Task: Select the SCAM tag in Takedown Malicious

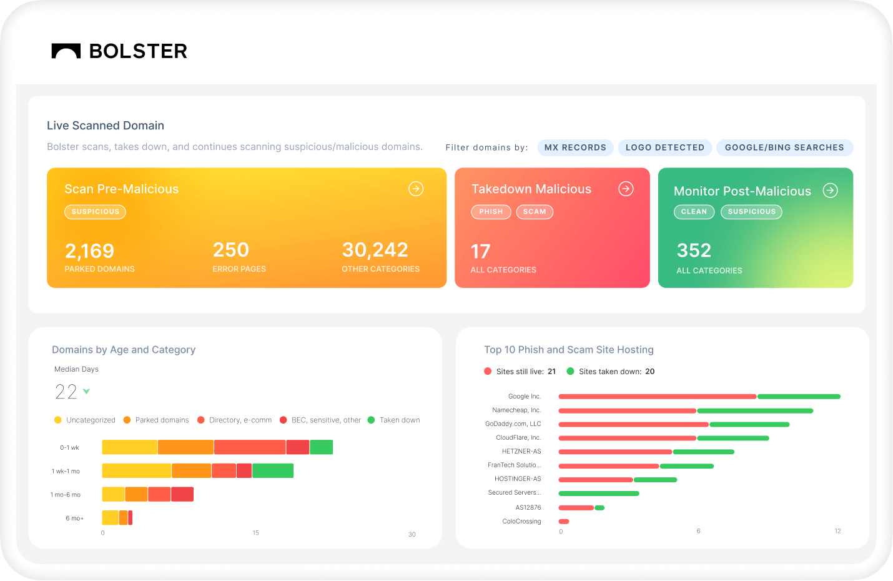Action: pos(535,212)
